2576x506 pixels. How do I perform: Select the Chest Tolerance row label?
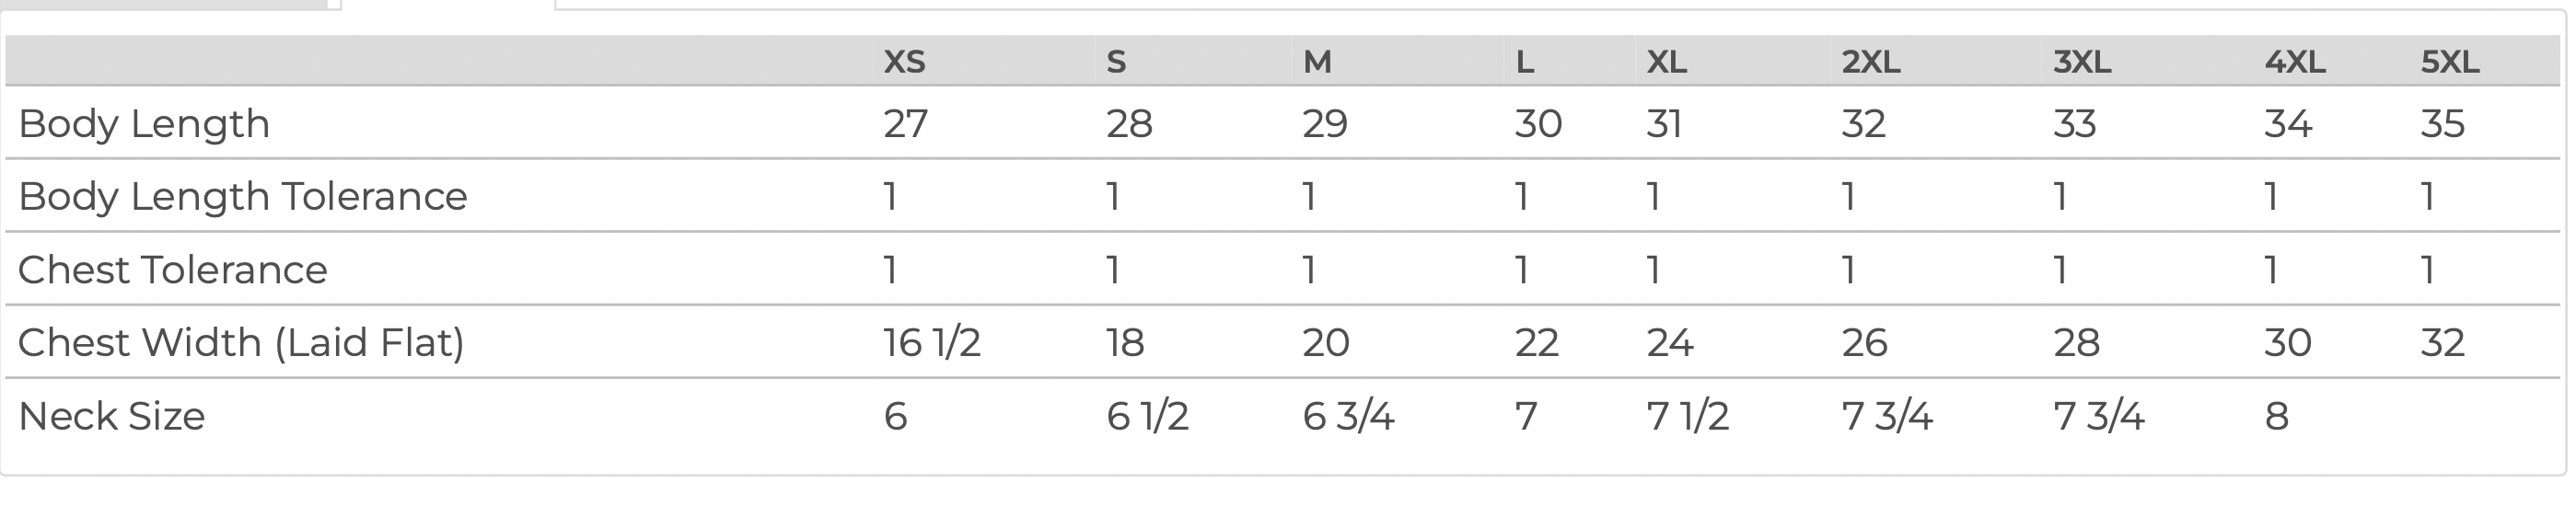tap(173, 270)
